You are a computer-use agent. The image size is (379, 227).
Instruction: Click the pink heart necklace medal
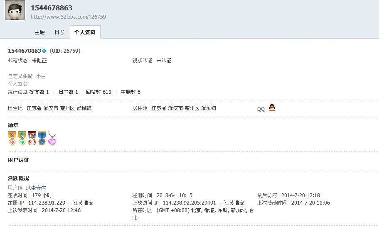(x=52, y=138)
